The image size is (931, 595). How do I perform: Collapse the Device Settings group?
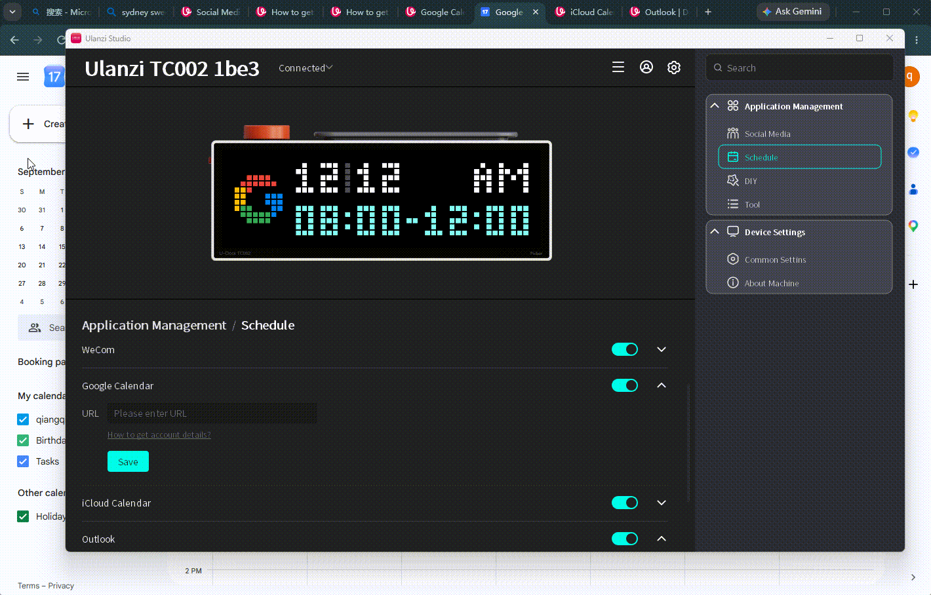tap(715, 231)
